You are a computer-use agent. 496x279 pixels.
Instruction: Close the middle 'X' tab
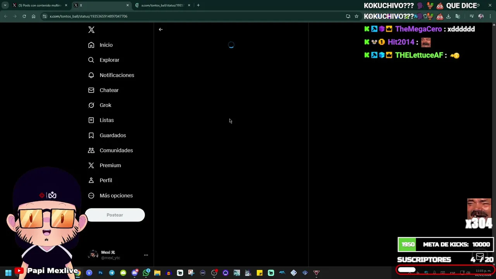(127, 5)
